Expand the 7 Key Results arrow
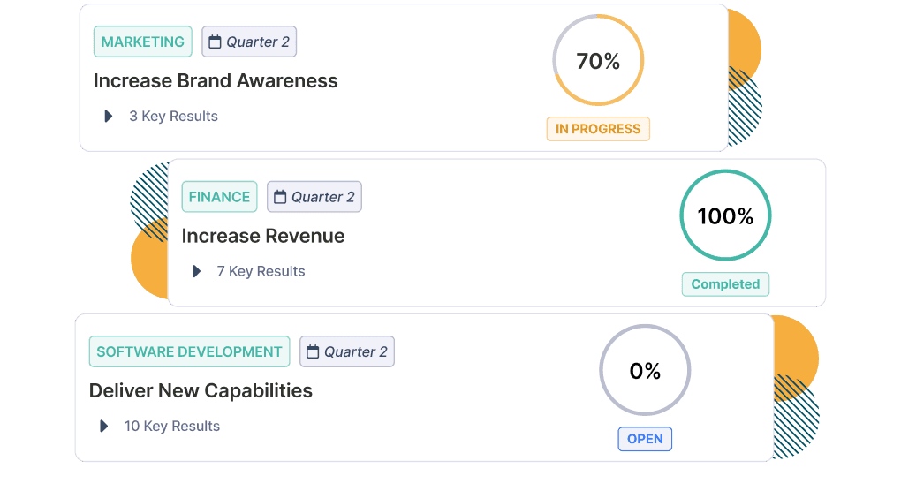Image resolution: width=901 pixels, height=491 pixels. (x=197, y=271)
